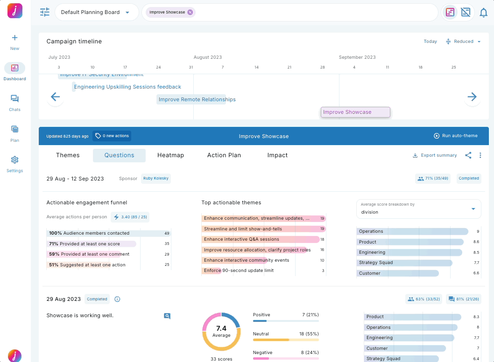Toggle the highlighted timeline view button

point(450,13)
